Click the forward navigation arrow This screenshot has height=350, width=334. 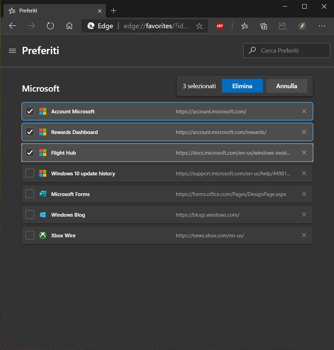pyautogui.click(x=31, y=26)
